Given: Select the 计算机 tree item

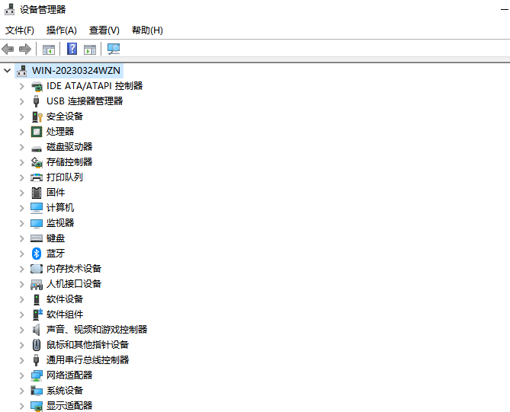Looking at the screenshot, I should pyautogui.click(x=60, y=208).
